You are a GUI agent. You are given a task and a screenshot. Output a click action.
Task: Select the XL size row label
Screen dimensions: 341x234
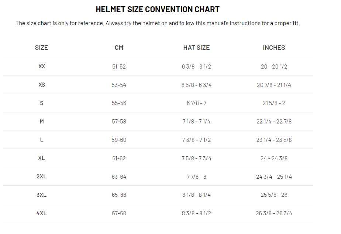[x=42, y=158]
